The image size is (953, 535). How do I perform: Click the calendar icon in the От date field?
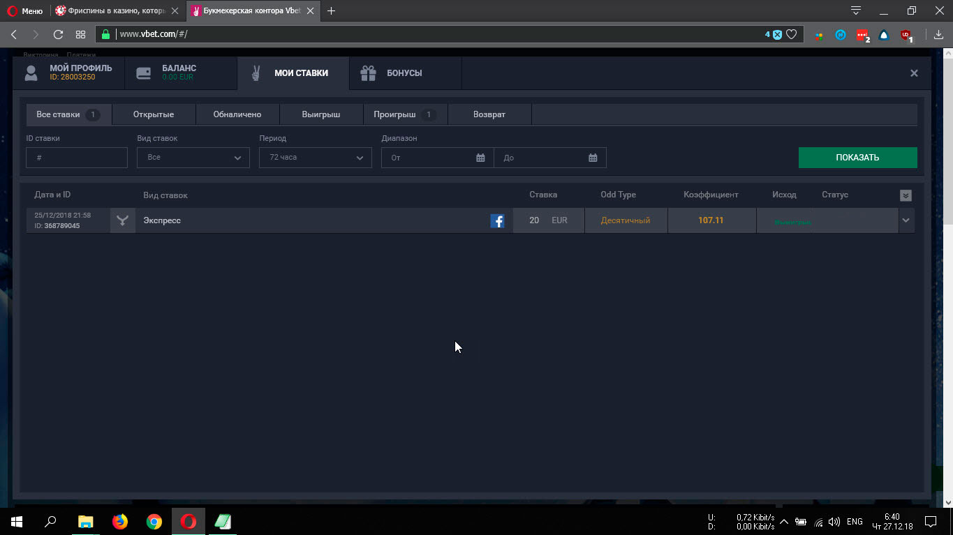tap(480, 158)
